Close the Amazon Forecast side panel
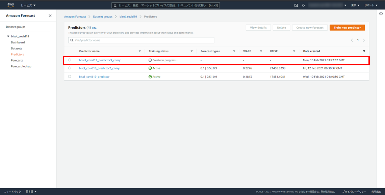Screen dimensions: 385x195 (x=50, y=16)
